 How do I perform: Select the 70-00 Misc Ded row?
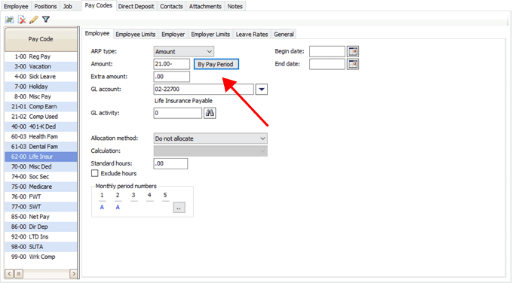point(41,167)
